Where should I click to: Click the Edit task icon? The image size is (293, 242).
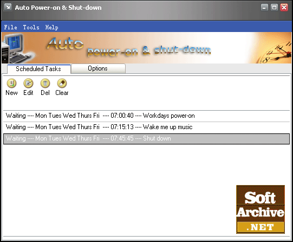click(x=28, y=83)
